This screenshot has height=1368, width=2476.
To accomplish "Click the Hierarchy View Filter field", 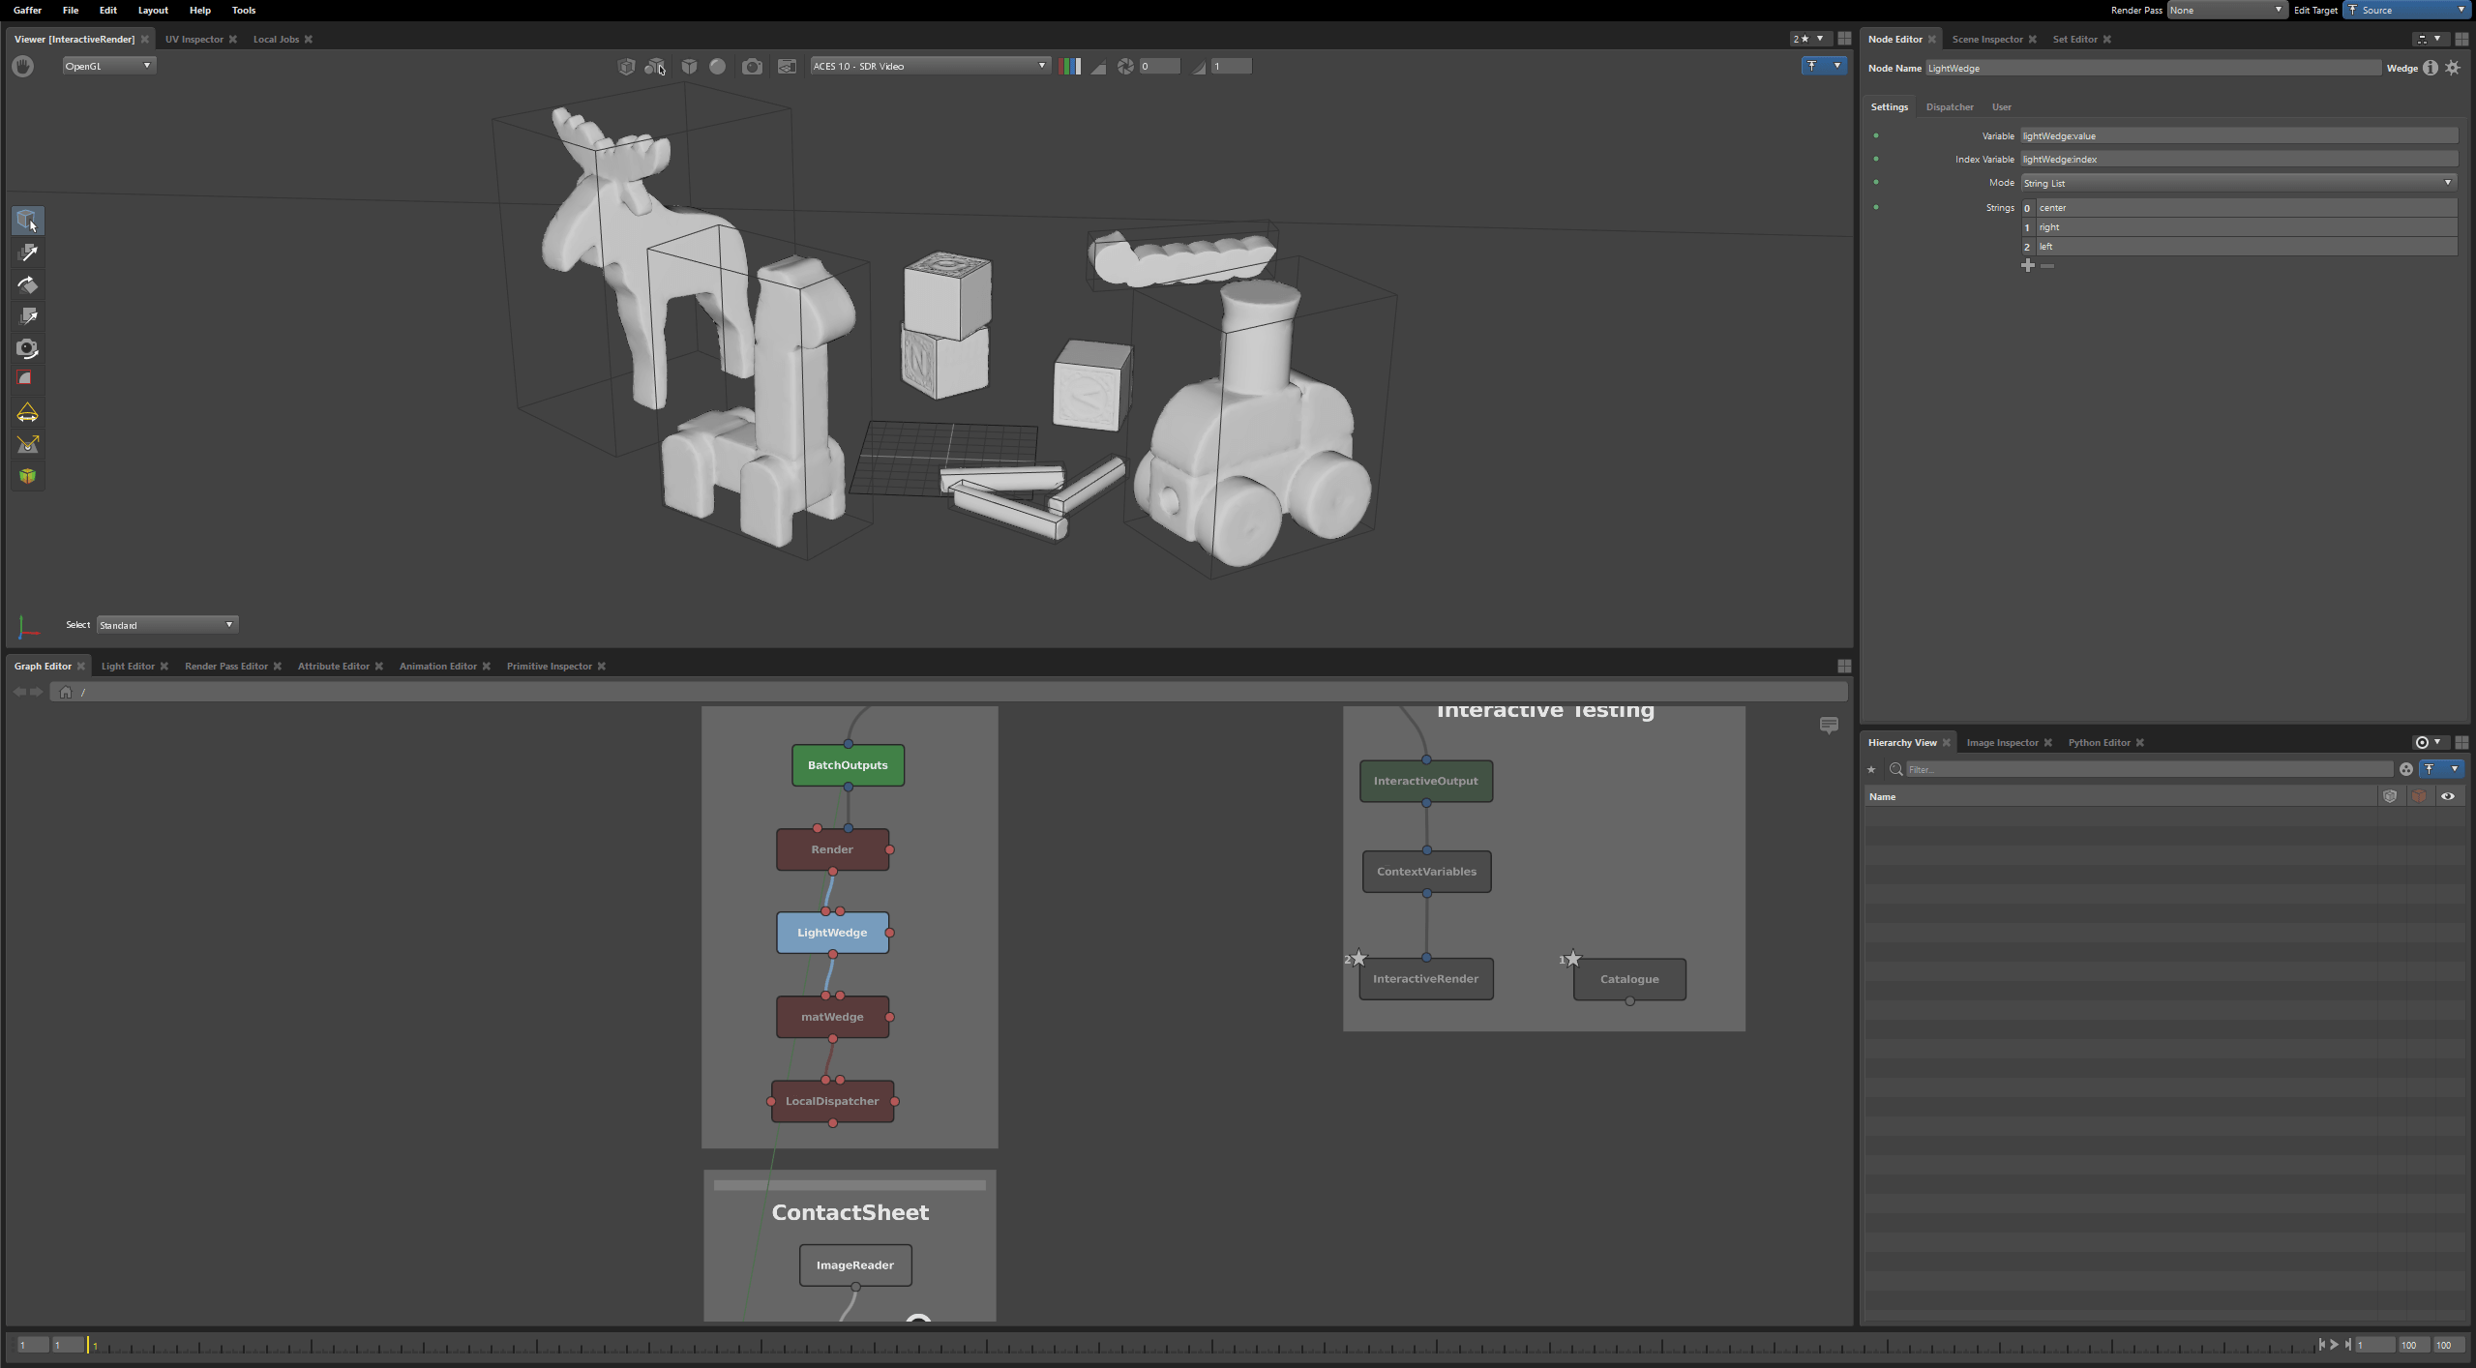I will pos(2149,769).
